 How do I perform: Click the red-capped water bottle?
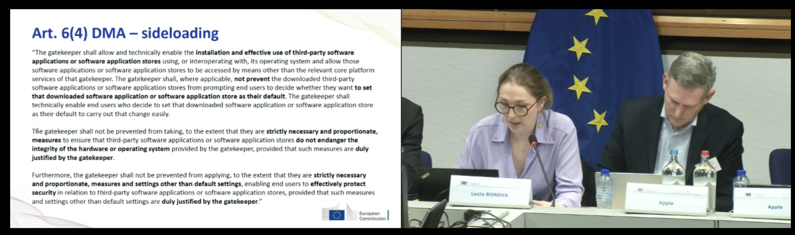(705, 172)
